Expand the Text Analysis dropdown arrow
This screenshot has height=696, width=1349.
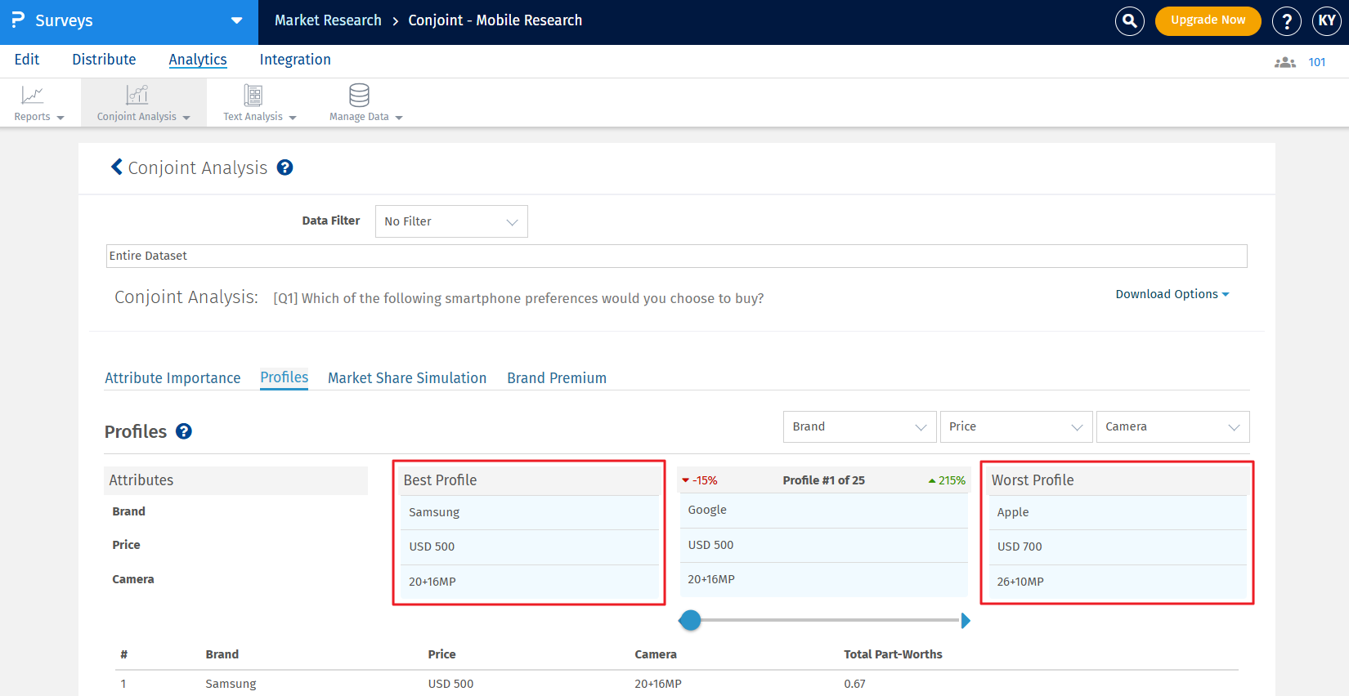point(293,118)
